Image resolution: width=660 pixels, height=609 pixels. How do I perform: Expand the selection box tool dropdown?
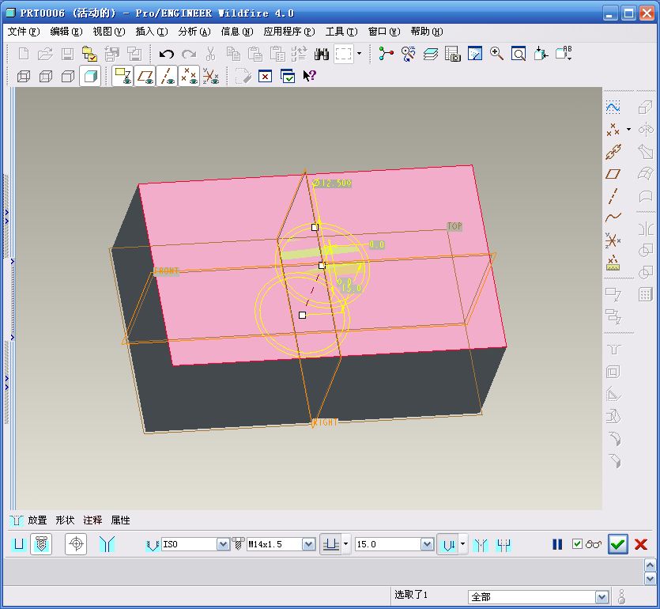(359, 54)
